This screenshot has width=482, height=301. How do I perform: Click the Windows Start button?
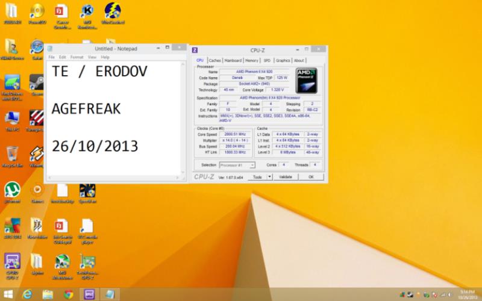pos(7,294)
